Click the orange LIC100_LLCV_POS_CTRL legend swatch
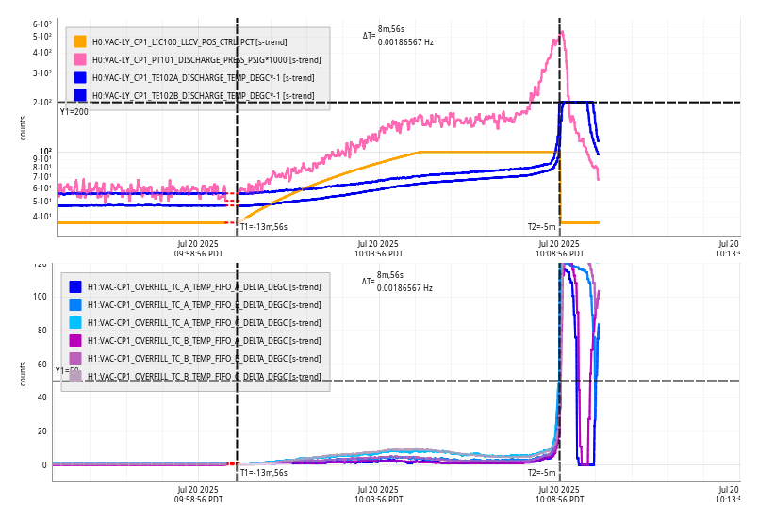The height and width of the screenshot is (519, 758). [x=80, y=41]
